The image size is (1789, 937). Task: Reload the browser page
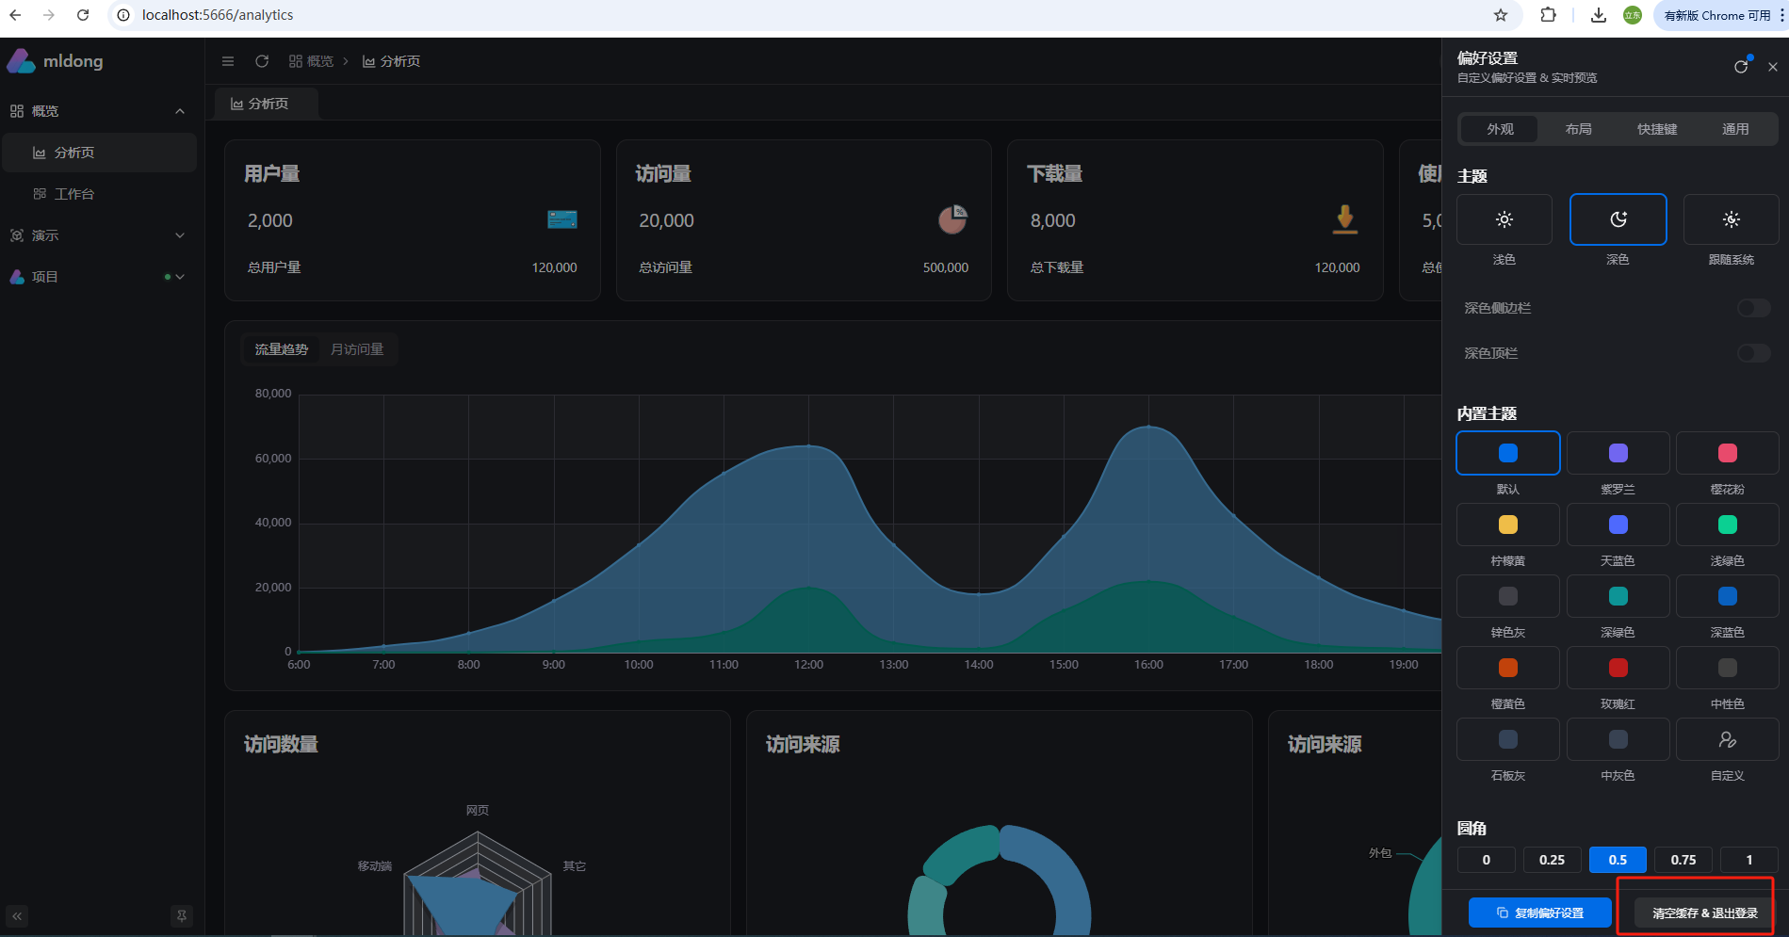83,15
